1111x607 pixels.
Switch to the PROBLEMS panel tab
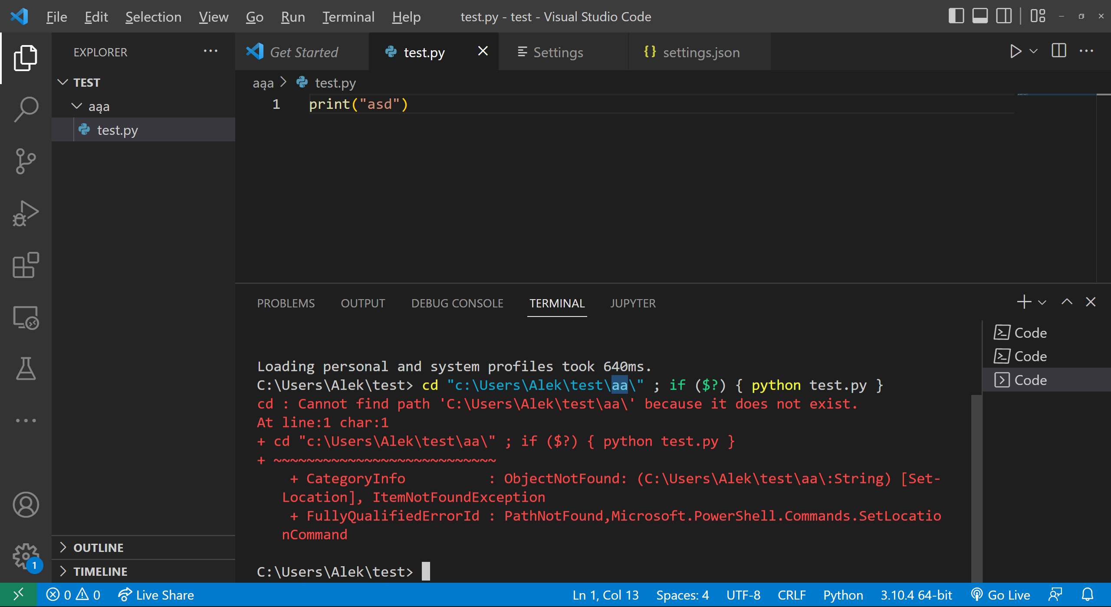pos(286,303)
